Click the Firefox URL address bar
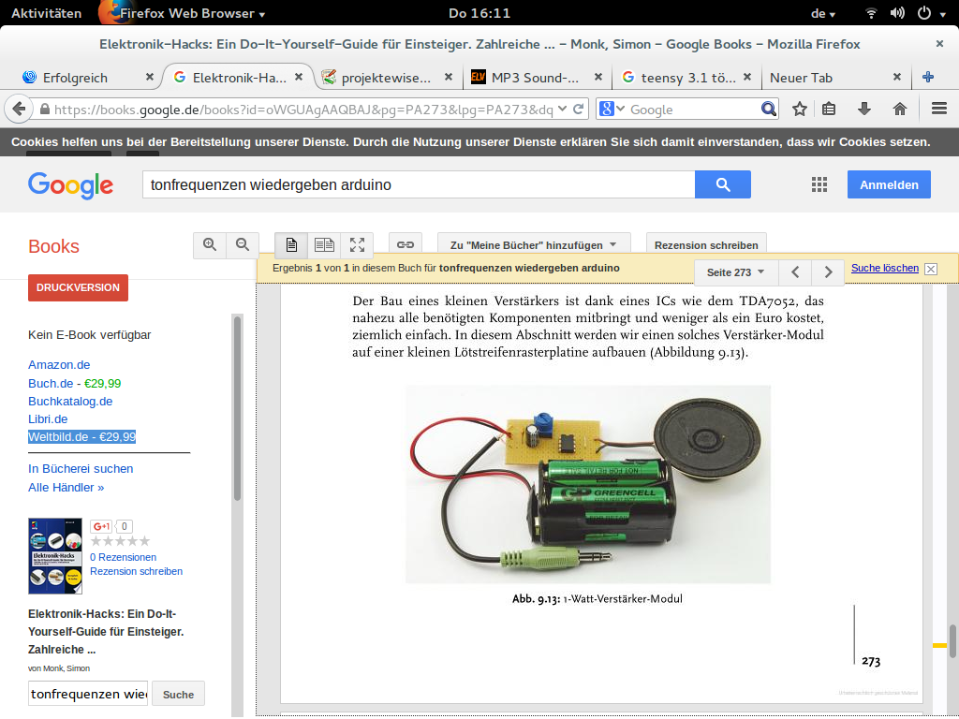The width and height of the screenshot is (959, 719). coord(306,110)
